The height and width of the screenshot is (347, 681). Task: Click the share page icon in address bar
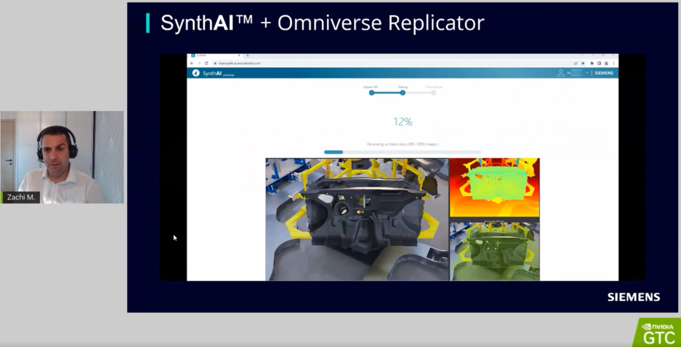[x=575, y=63]
